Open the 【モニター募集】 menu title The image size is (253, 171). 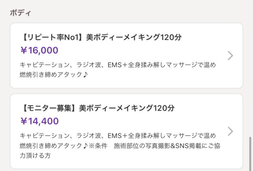click(49, 108)
